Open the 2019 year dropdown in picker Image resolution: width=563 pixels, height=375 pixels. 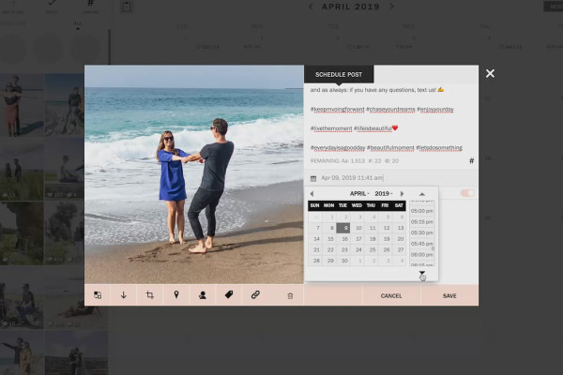(x=384, y=194)
